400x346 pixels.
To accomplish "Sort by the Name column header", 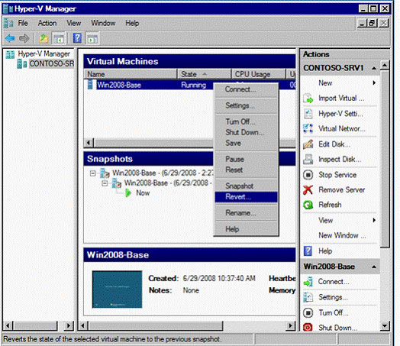I will pos(131,74).
